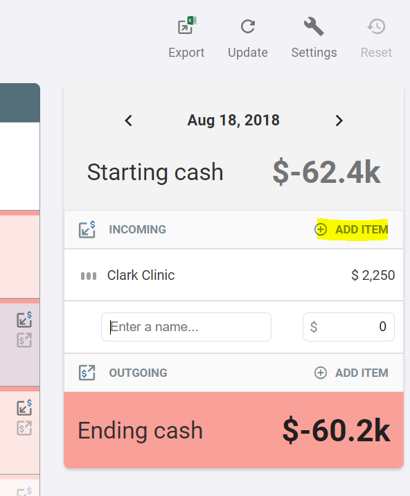
Task: Open Settings via the wrench icon
Action: pyautogui.click(x=314, y=26)
